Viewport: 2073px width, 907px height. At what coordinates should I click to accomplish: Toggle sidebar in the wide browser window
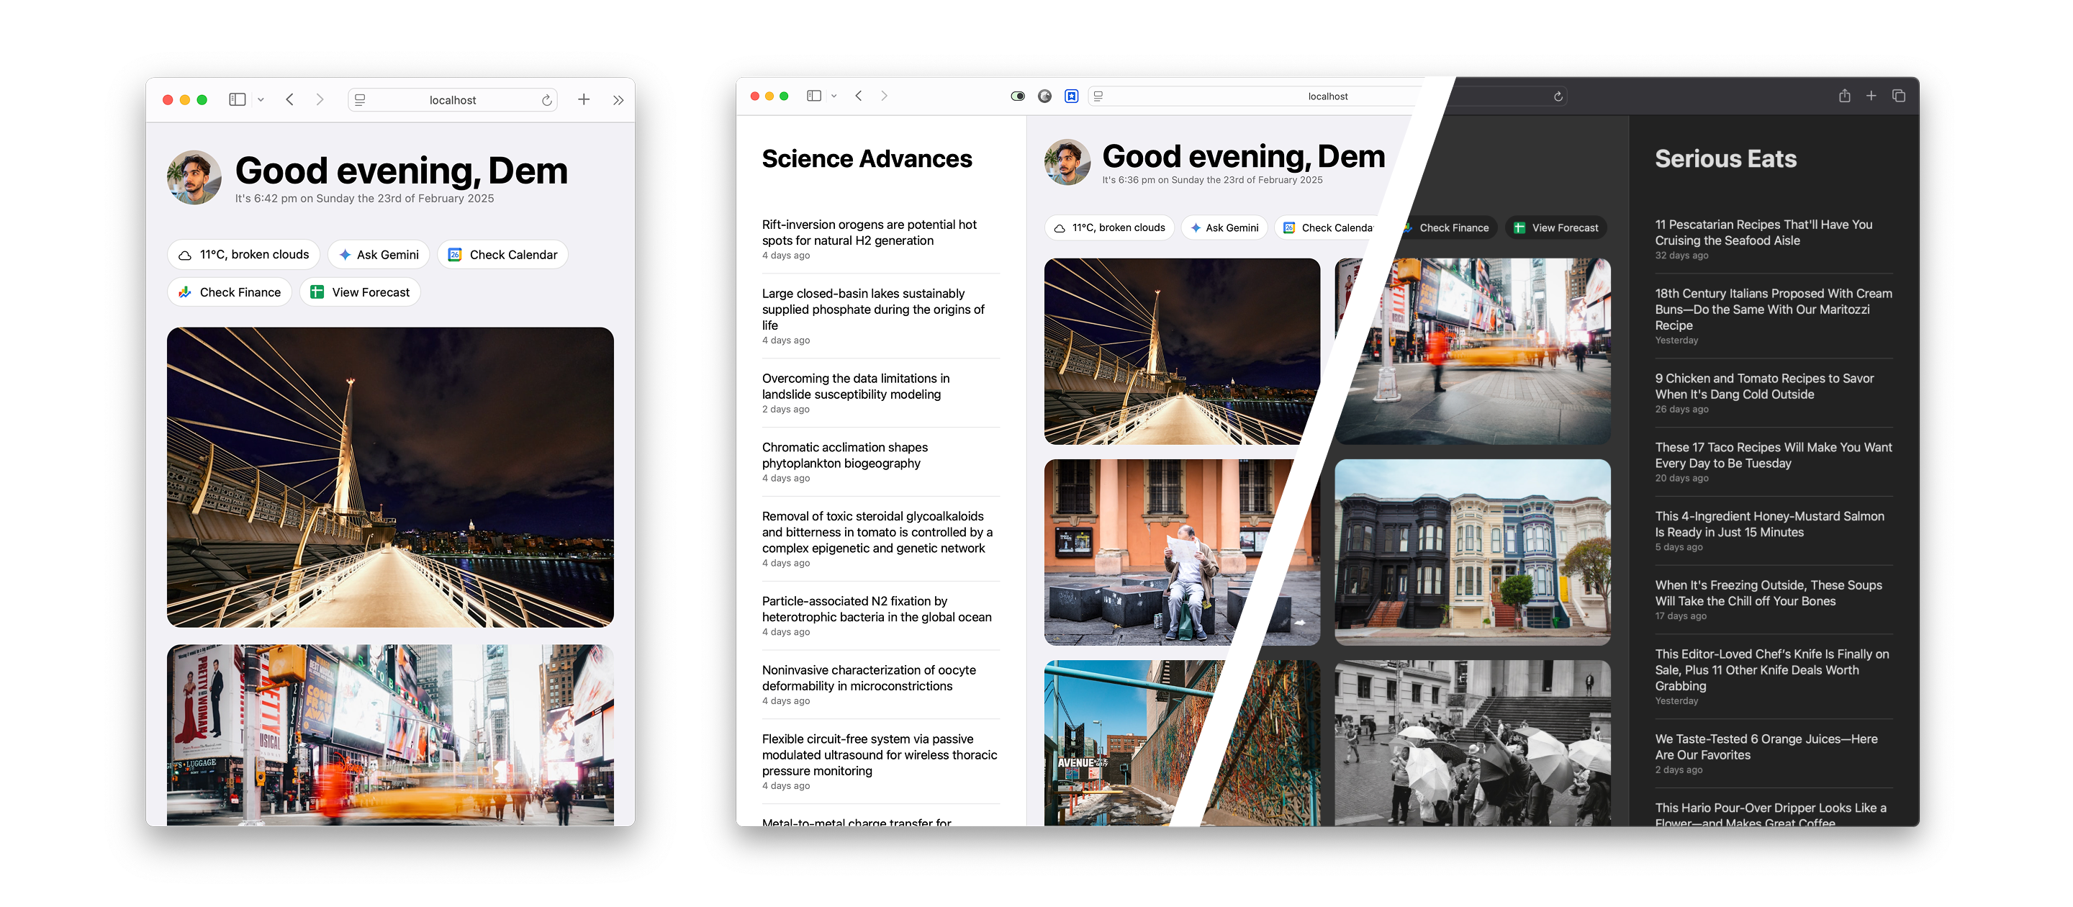[x=813, y=96]
